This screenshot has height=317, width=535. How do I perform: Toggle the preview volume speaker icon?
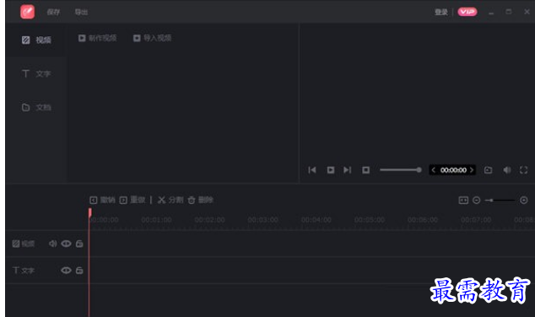click(507, 169)
